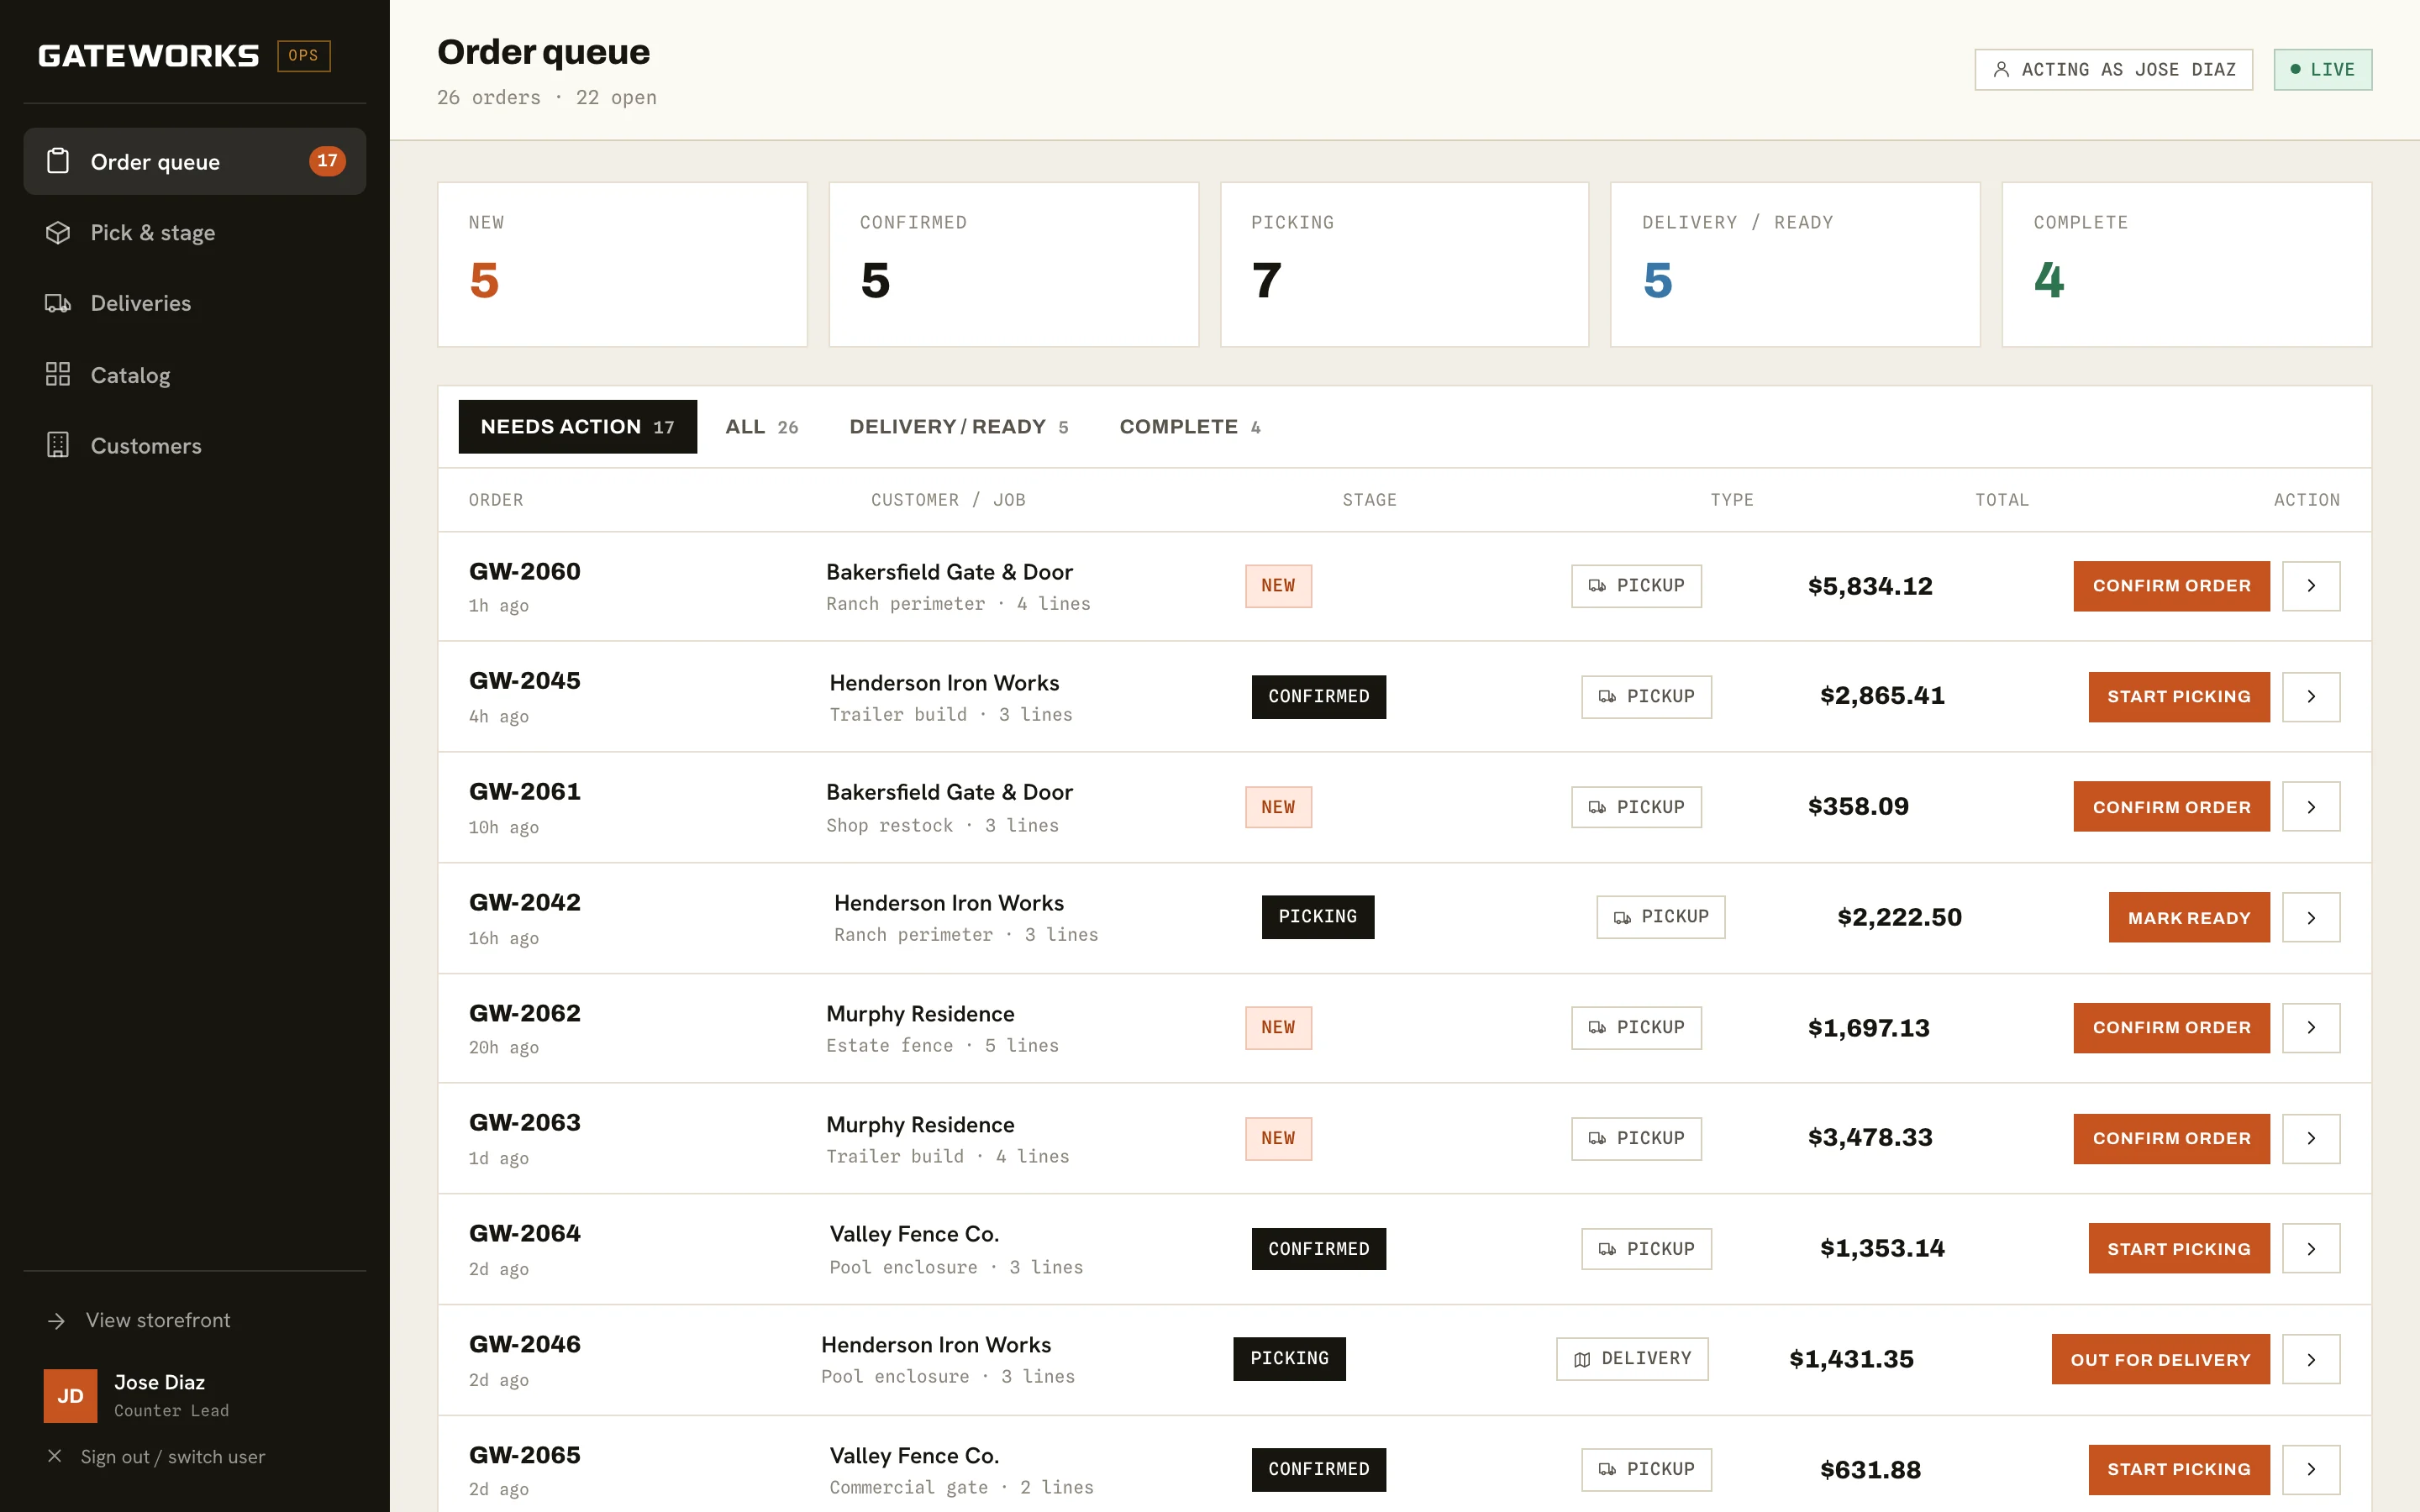Click the X icon beside Sign out

click(x=55, y=1456)
